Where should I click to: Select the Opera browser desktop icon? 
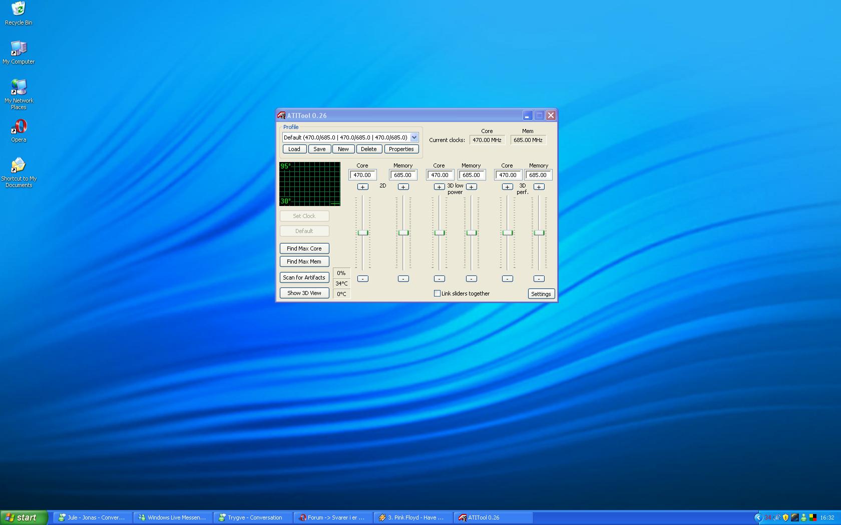tap(19, 131)
